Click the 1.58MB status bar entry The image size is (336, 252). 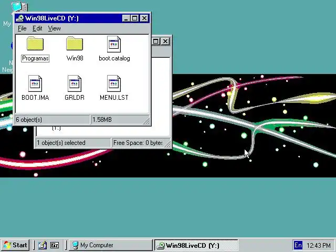pyautogui.click(x=102, y=119)
